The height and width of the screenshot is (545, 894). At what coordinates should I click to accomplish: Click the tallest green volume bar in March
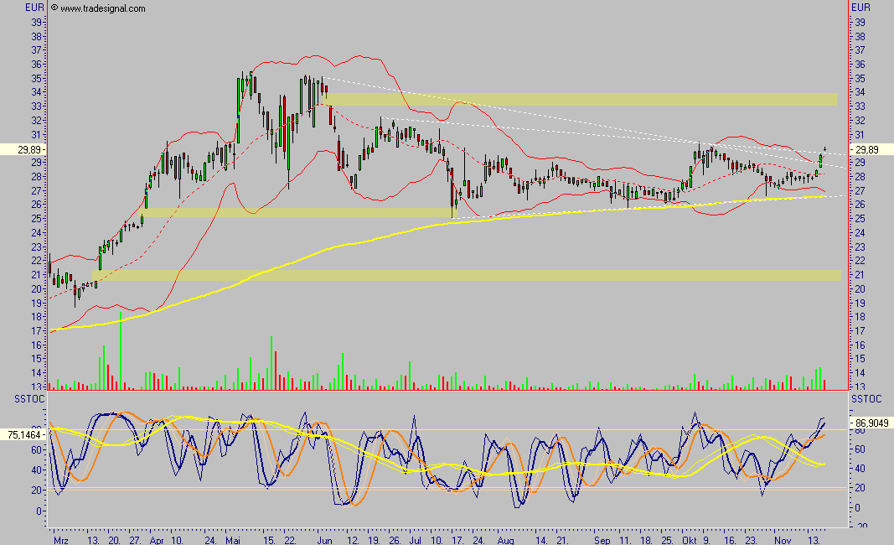pyautogui.click(x=121, y=352)
